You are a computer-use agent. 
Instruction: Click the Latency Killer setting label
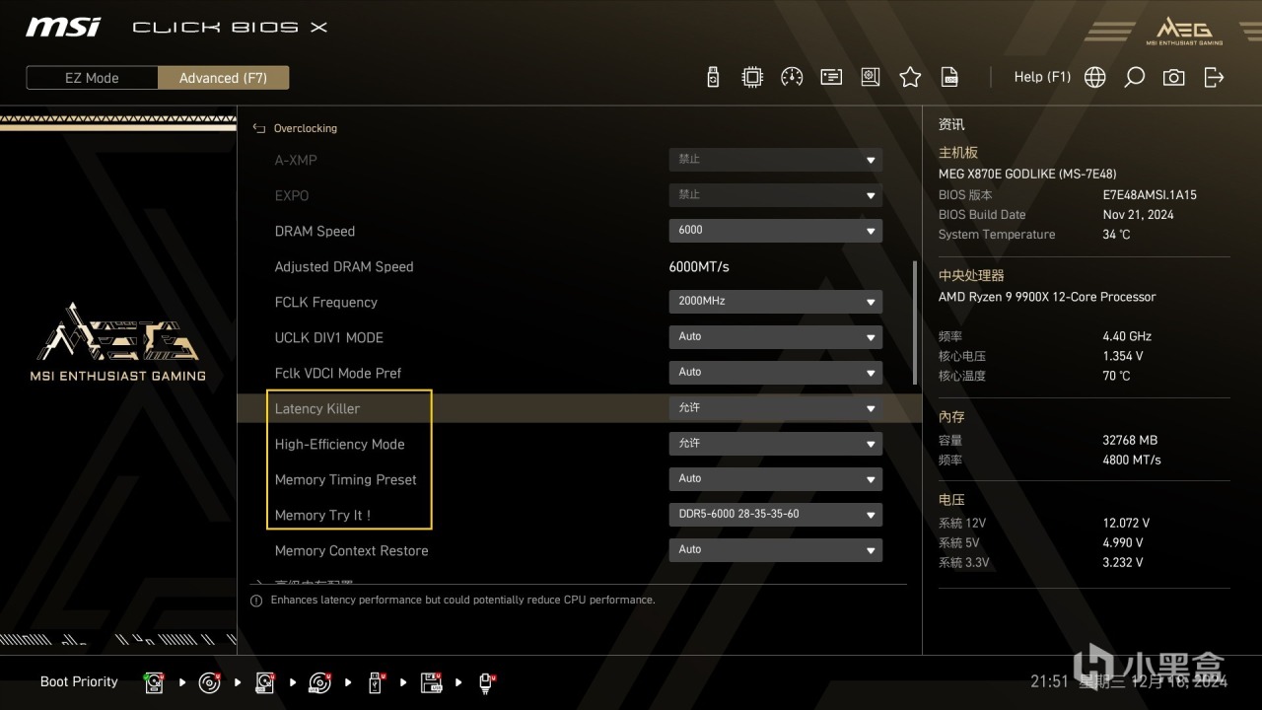coord(317,408)
